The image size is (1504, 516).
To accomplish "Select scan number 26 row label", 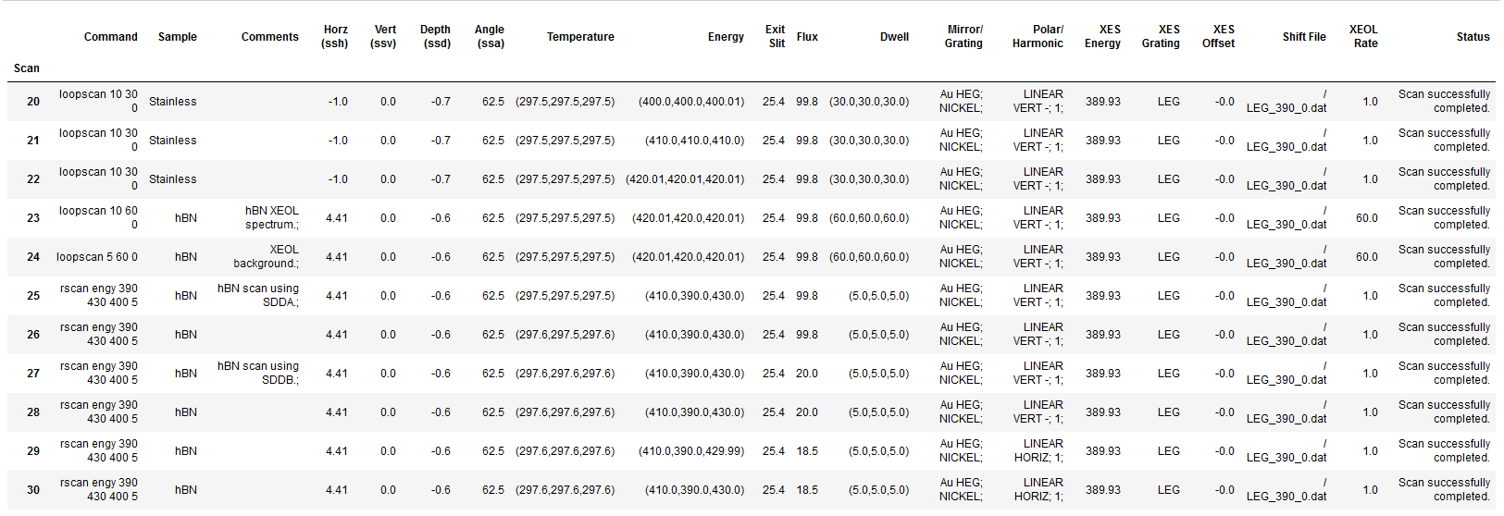I will (33, 335).
